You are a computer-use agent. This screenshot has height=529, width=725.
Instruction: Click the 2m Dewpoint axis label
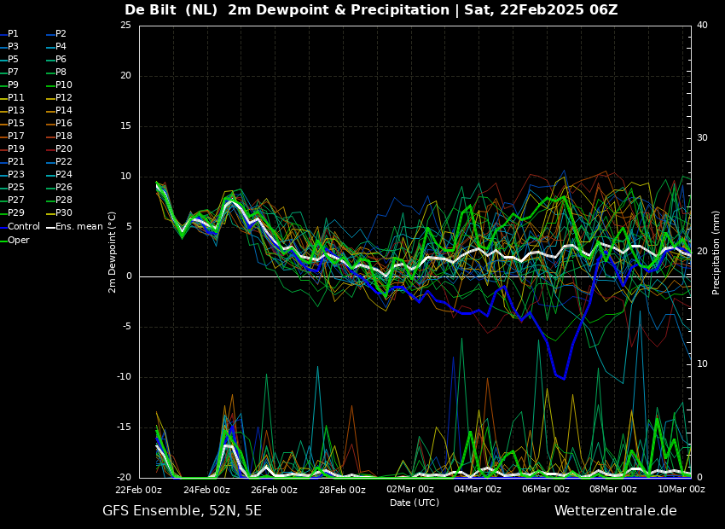tap(112, 252)
